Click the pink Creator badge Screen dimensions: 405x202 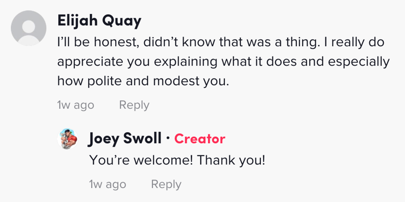coord(200,139)
